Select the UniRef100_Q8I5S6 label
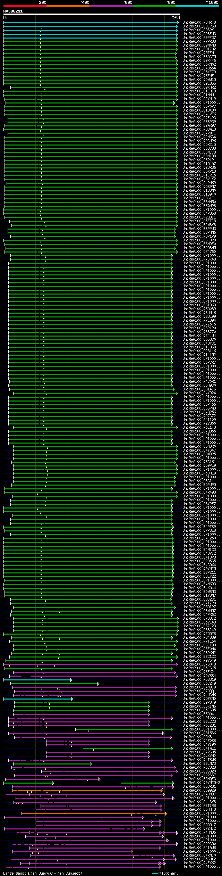 coord(199,733)
